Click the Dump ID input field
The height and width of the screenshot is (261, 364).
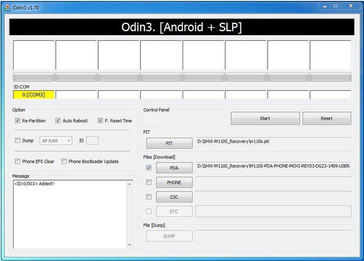point(92,141)
